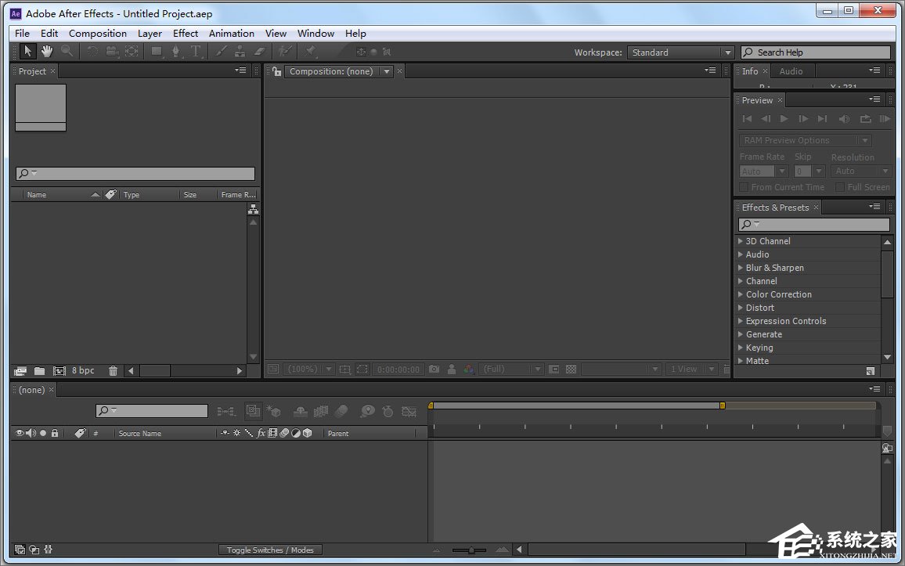The height and width of the screenshot is (566, 905).
Task: Select the Roto Brush tool
Action: [x=286, y=52]
